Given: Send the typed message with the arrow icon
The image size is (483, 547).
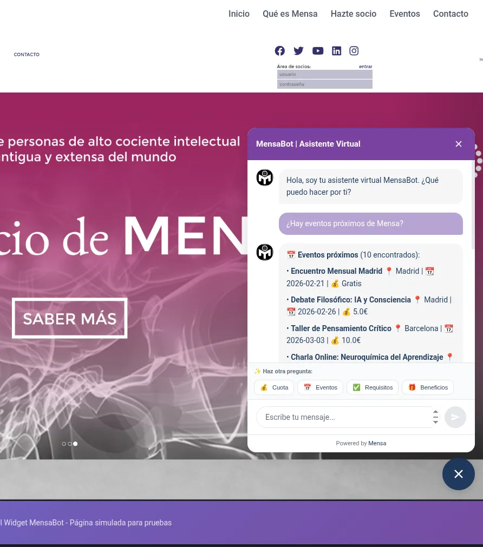Looking at the screenshot, I should click(455, 417).
